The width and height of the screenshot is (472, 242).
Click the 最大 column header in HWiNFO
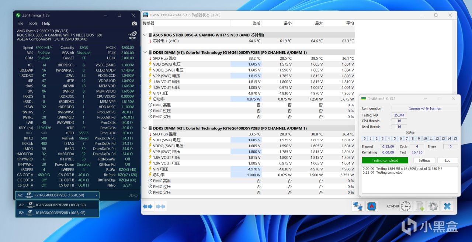(319, 23)
